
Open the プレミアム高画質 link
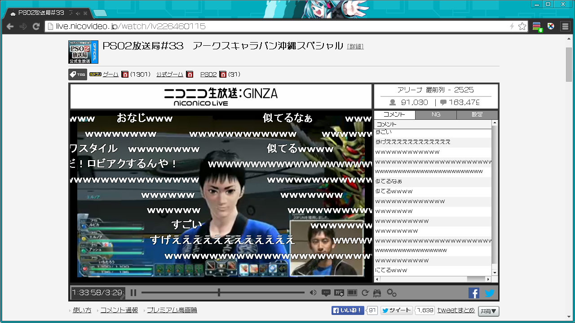pyautogui.click(x=172, y=310)
